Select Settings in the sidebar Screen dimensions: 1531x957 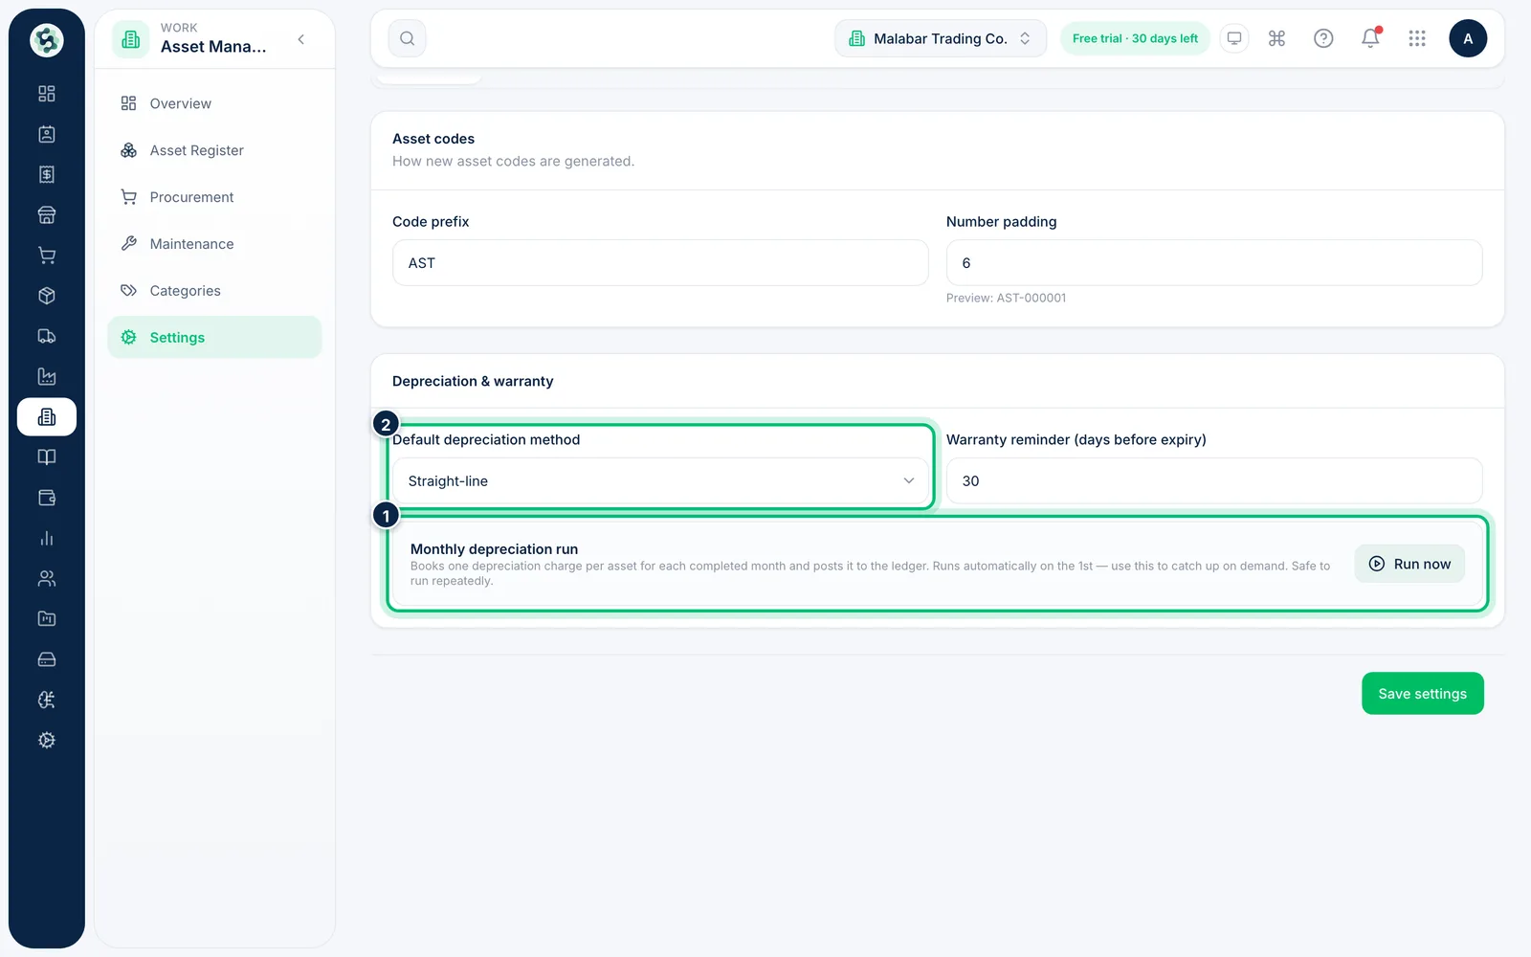tap(214, 338)
